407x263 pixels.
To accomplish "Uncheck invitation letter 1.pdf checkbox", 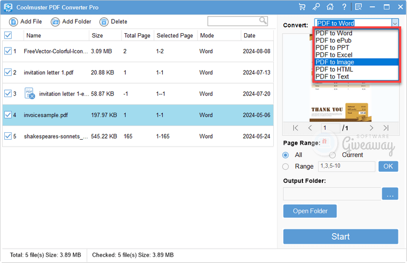I will (8, 72).
